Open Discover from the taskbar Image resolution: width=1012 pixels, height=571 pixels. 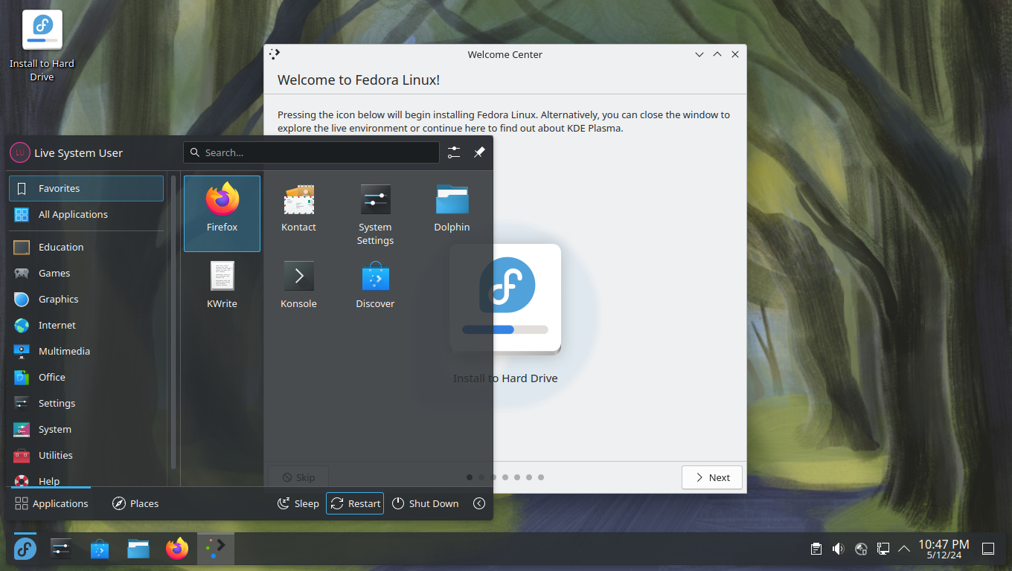pyautogui.click(x=100, y=549)
